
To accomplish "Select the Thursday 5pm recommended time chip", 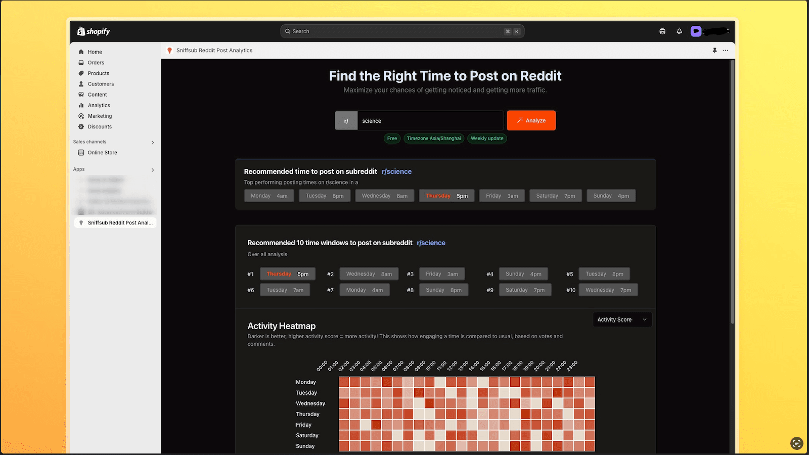I will pyautogui.click(x=446, y=196).
